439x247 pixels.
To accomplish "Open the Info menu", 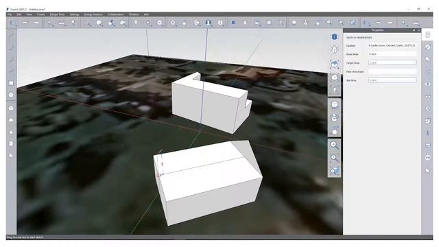I will (x=146, y=14).
